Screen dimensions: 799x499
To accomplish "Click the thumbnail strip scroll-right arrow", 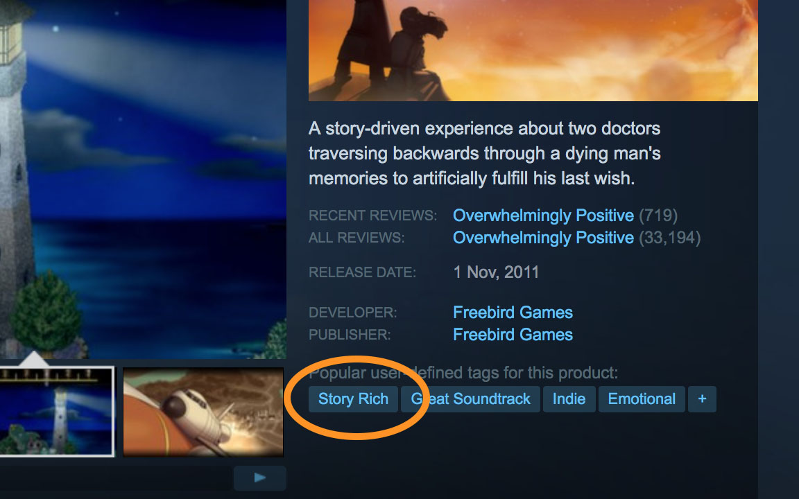I will pos(260,478).
